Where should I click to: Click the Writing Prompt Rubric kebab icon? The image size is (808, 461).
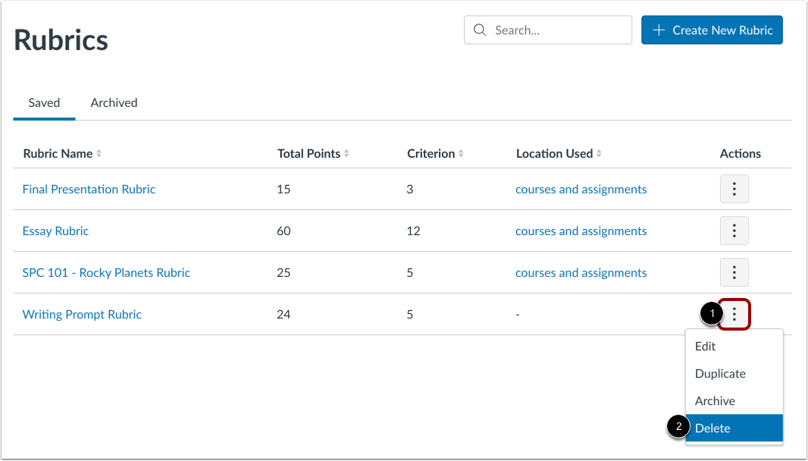tap(734, 314)
